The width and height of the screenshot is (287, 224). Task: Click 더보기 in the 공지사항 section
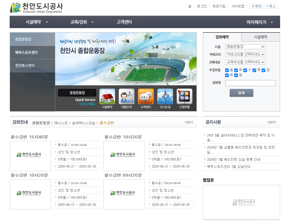coord(272,122)
